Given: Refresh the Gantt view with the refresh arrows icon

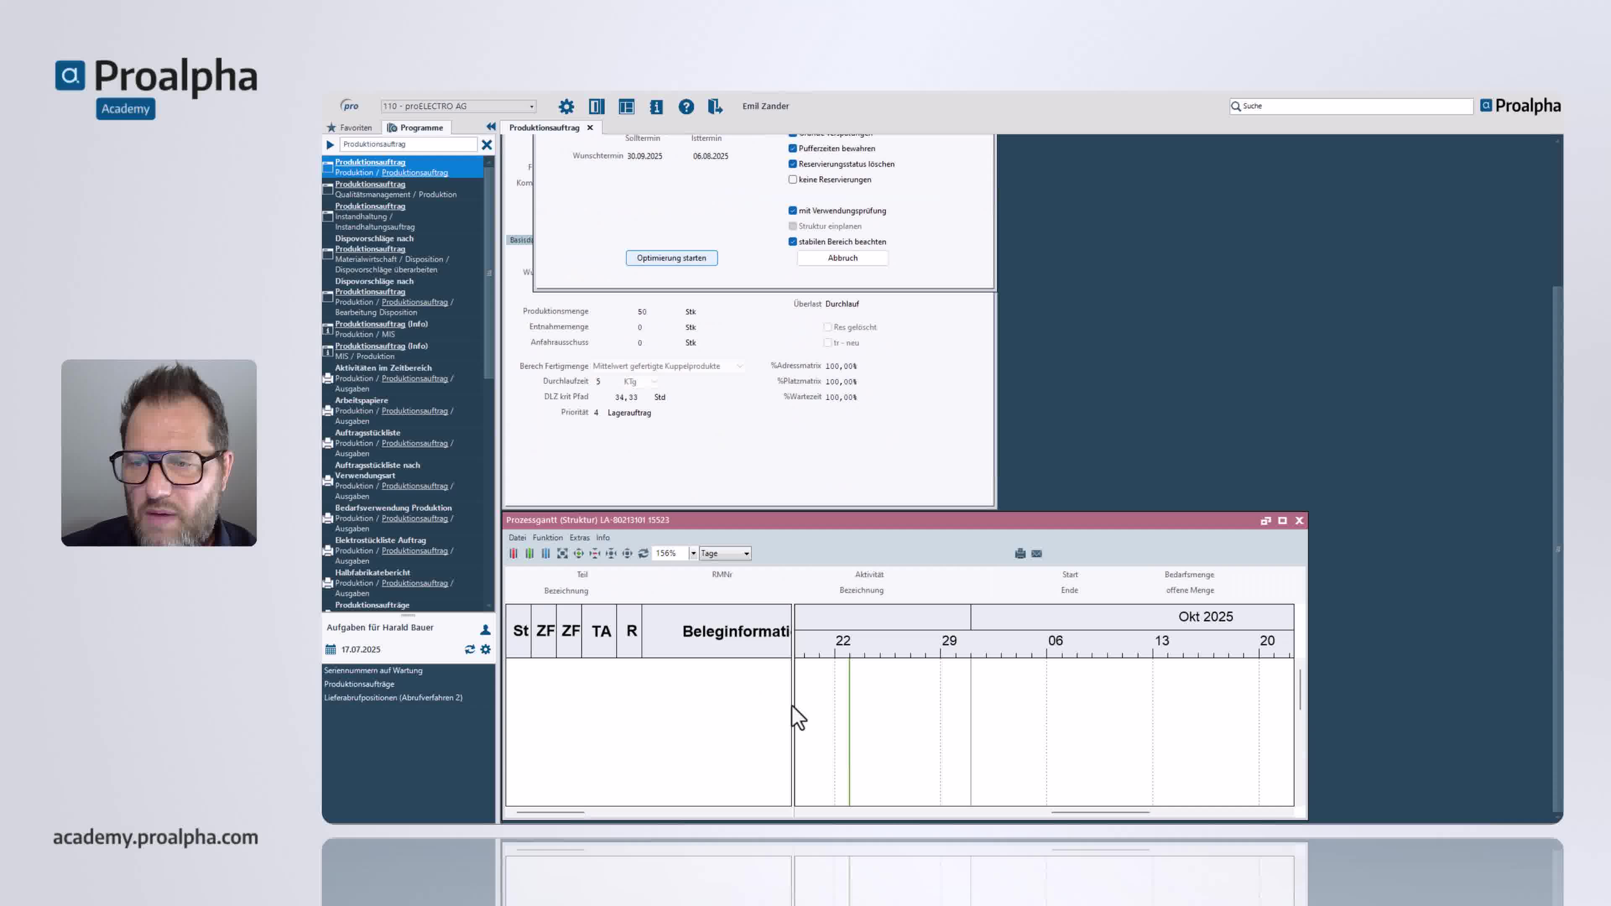Looking at the screenshot, I should [x=644, y=553].
